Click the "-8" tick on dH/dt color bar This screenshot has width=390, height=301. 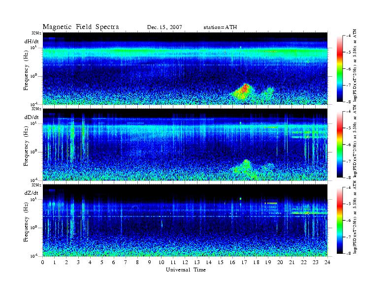click(349, 102)
